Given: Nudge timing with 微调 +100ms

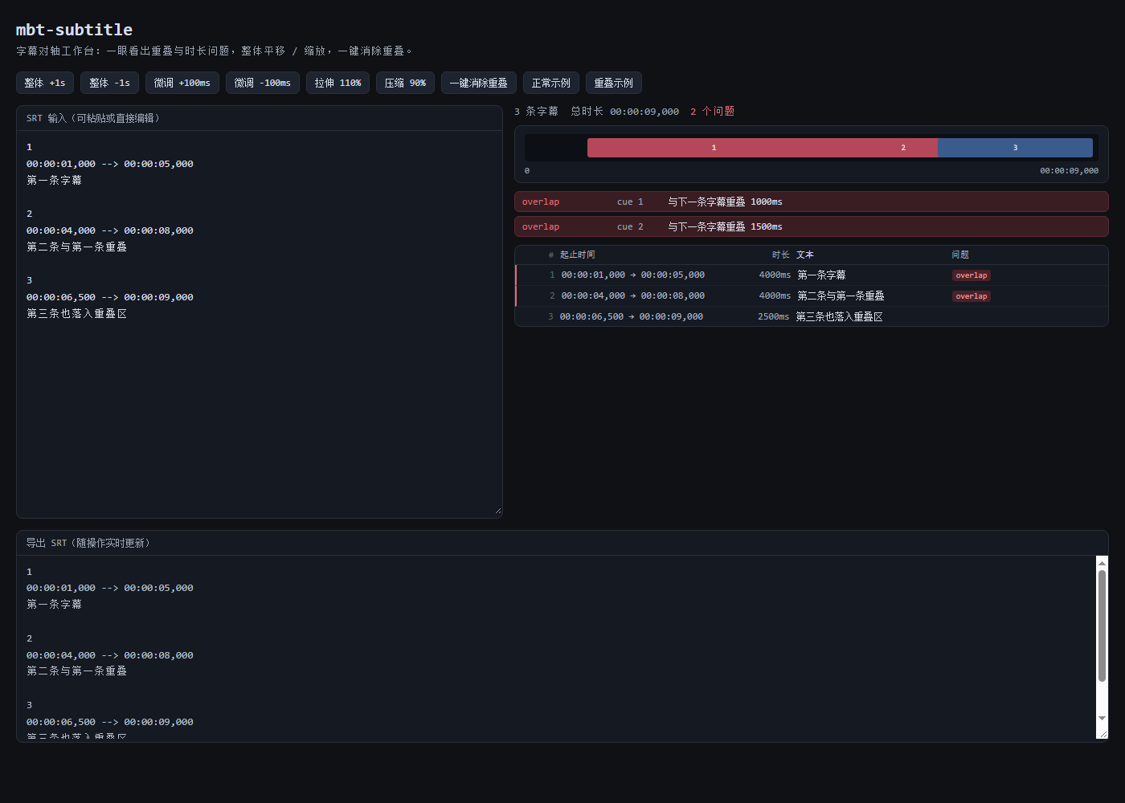Looking at the screenshot, I should [x=182, y=83].
